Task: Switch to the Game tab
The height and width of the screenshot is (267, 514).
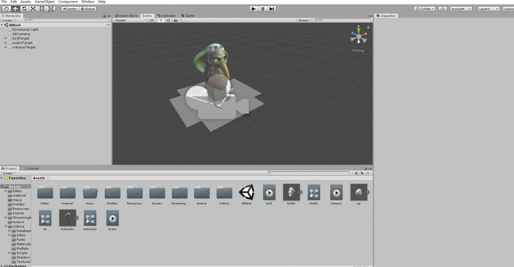Action: point(188,16)
